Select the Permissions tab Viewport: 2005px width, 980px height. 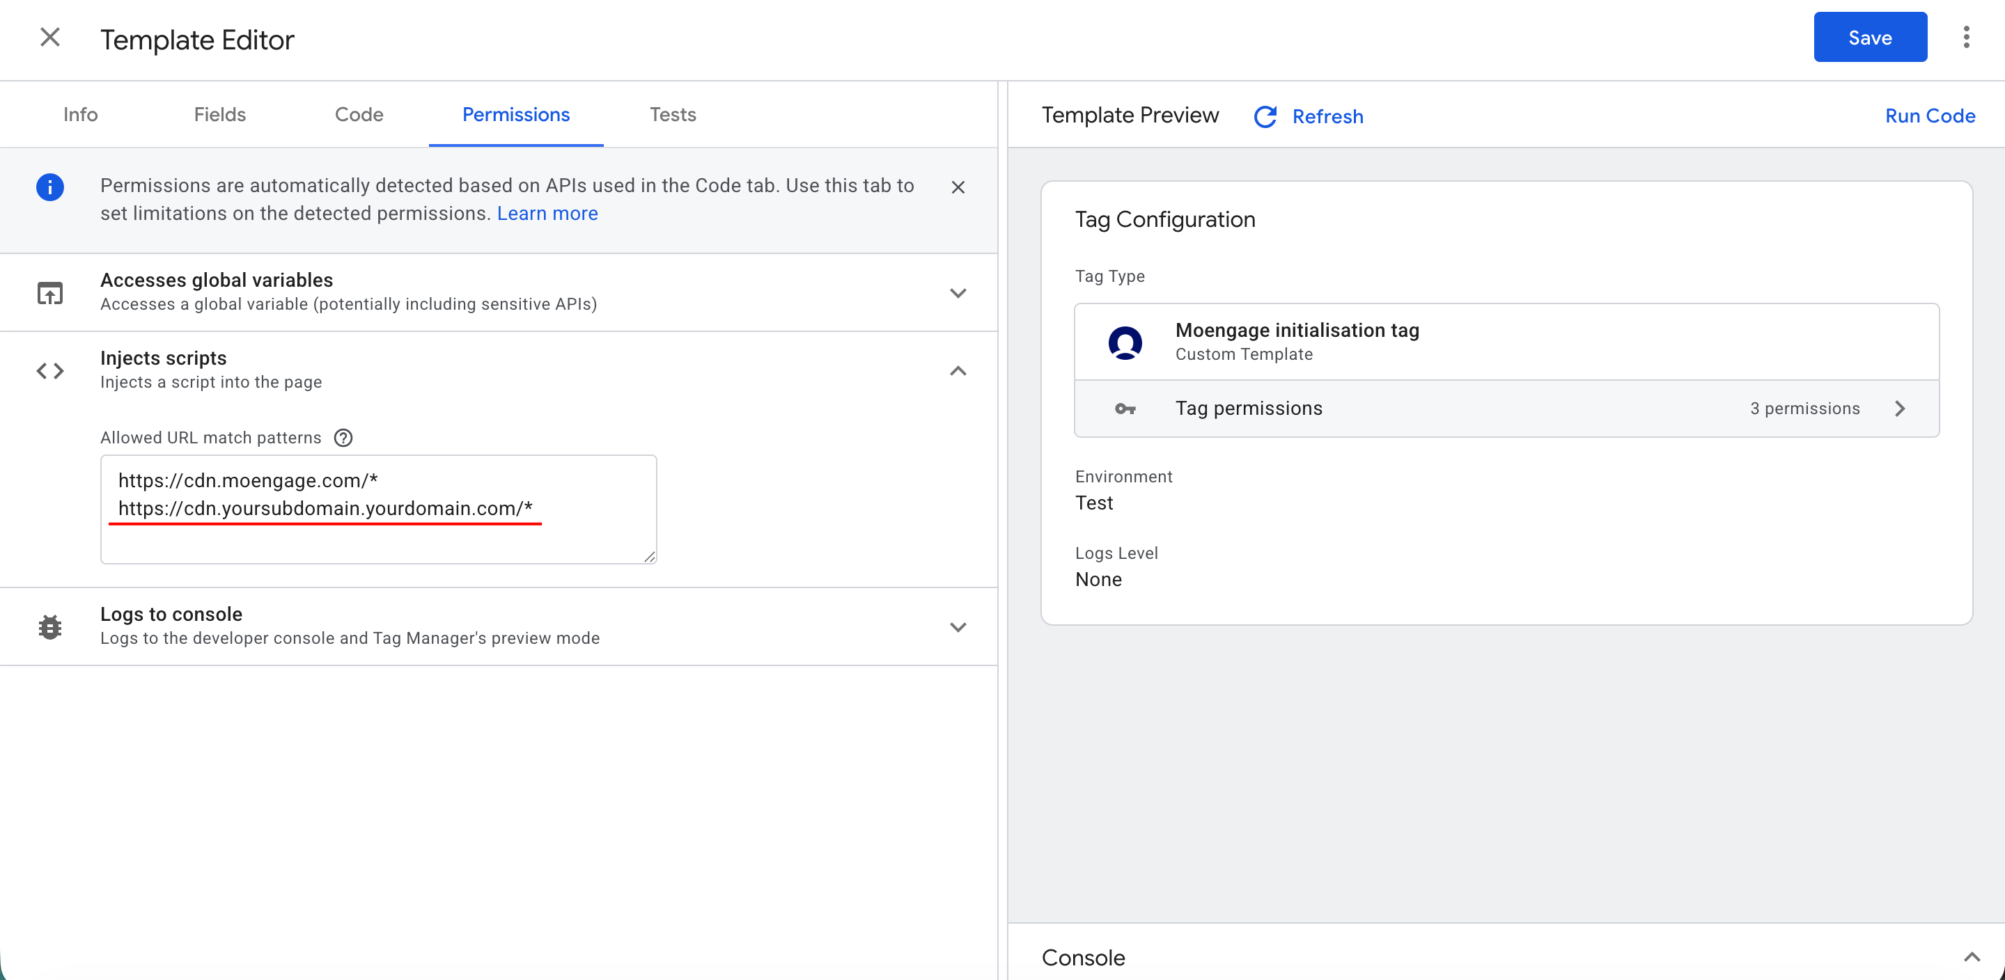click(x=516, y=115)
